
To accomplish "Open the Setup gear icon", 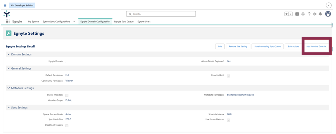I will [x=315, y=14].
